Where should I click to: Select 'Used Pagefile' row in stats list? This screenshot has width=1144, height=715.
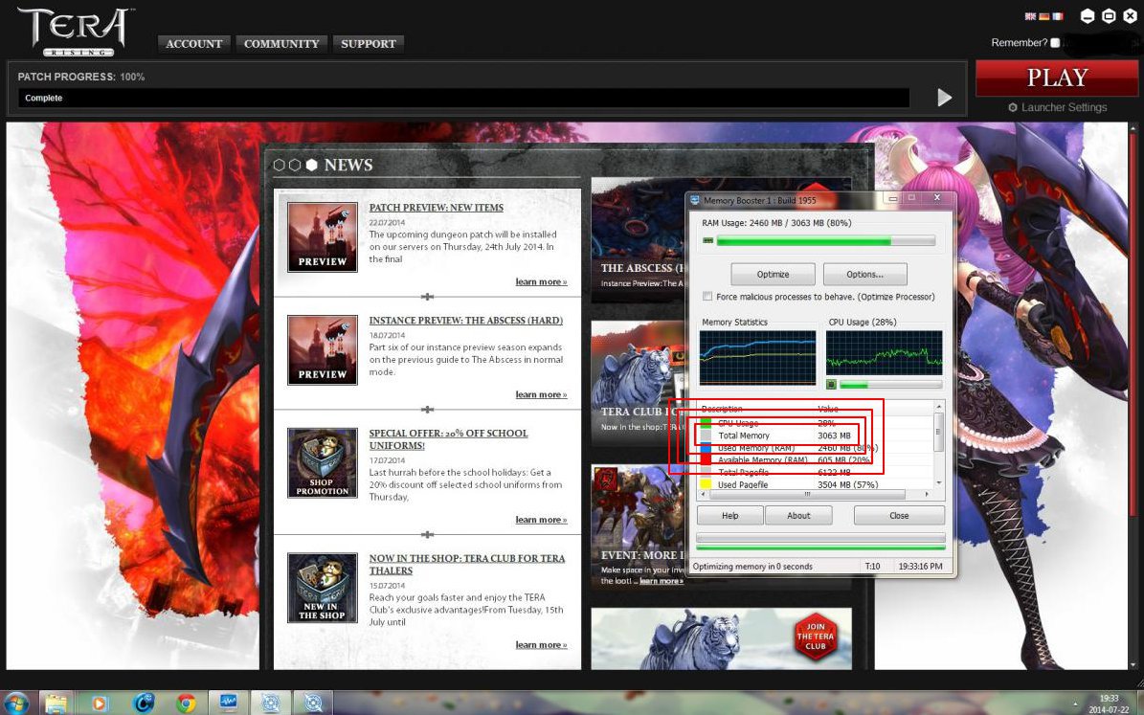816,484
